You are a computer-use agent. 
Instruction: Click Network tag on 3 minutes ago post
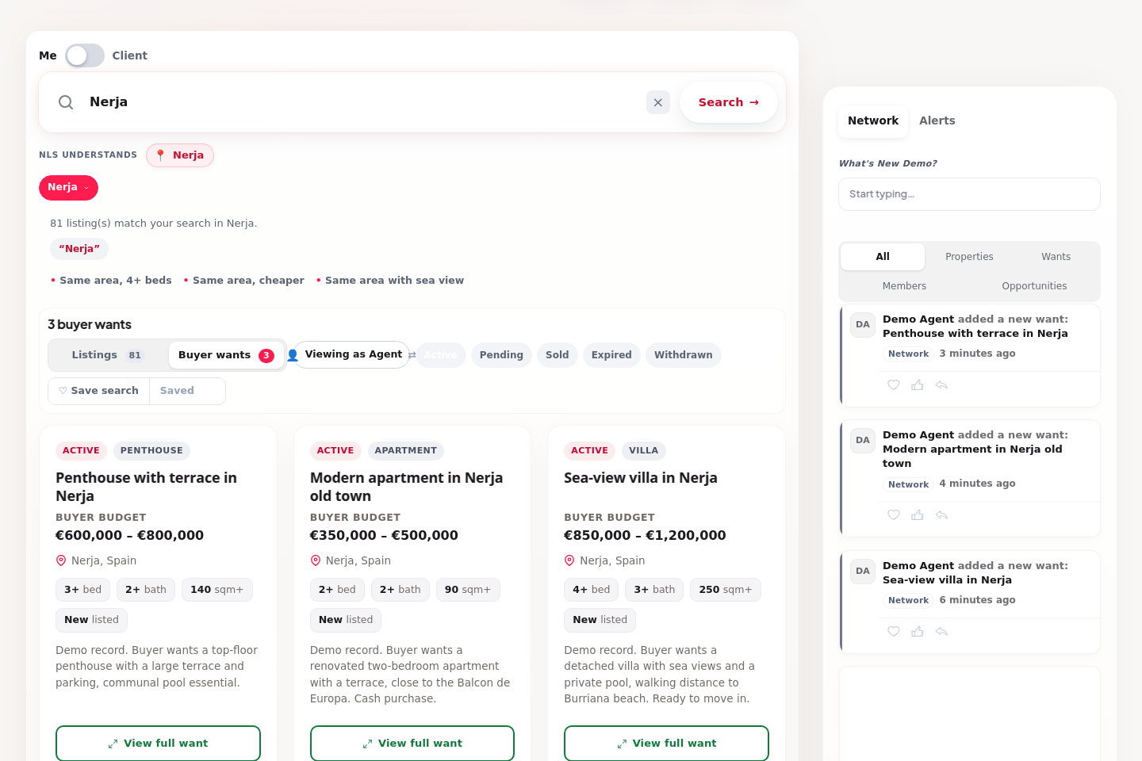tap(908, 354)
